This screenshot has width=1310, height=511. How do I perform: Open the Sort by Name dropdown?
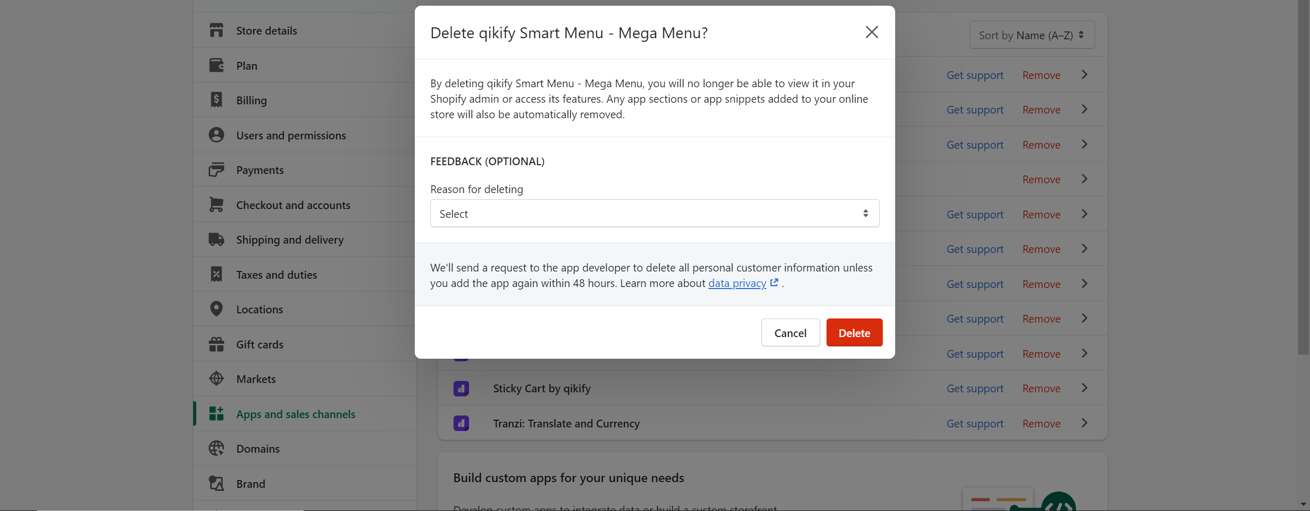(1032, 35)
